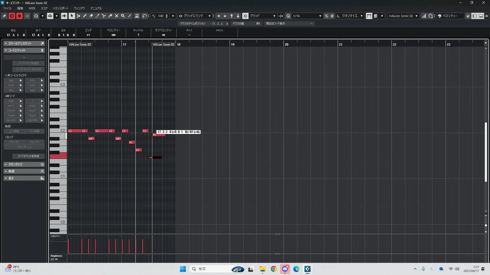Viewport: 490px width, 275px height.
Task: Click the vertical zoom slider handle
Action: pos(486,225)
